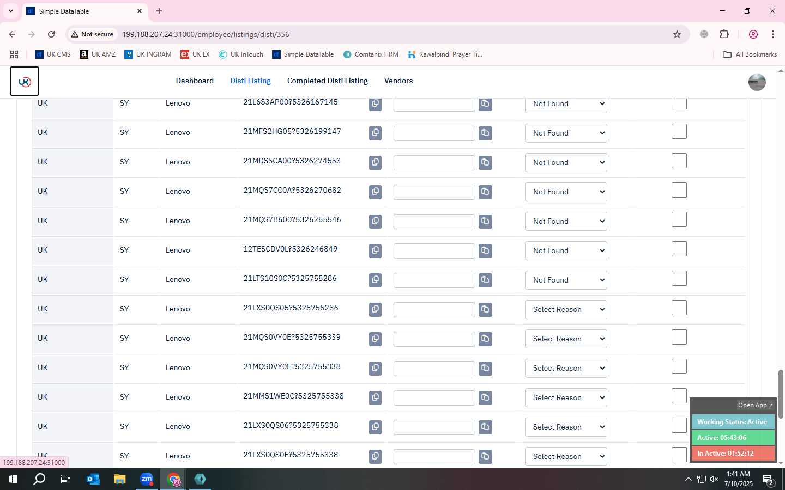This screenshot has width=785, height=490.
Task: Open the Disti Listing tab
Action: pyautogui.click(x=250, y=81)
